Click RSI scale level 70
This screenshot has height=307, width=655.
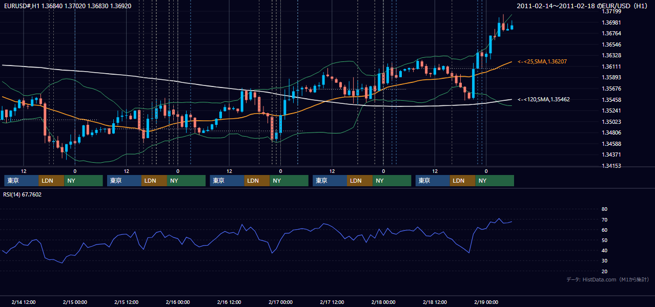pos(604,220)
